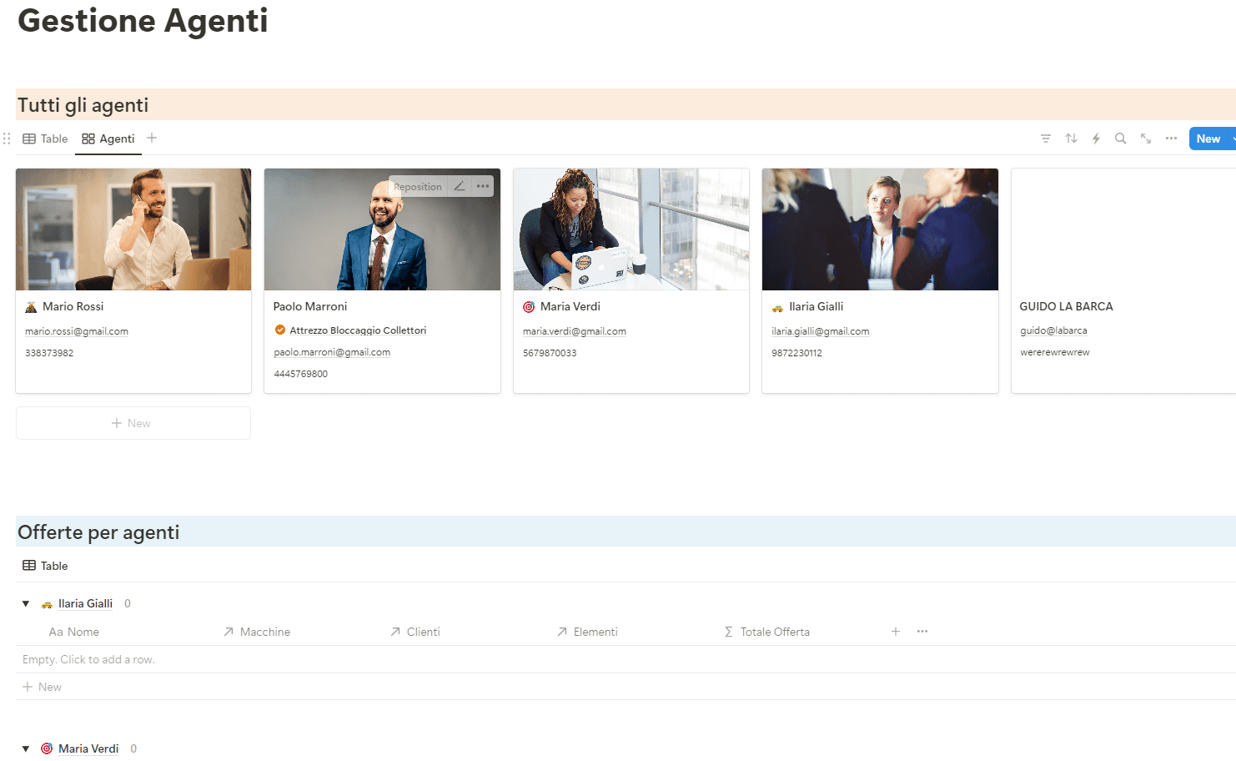Switch to the Table view tab
The image size is (1236, 761).
coord(45,139)
